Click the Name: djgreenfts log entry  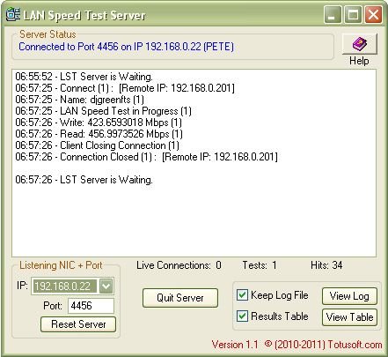coord(79,100)
